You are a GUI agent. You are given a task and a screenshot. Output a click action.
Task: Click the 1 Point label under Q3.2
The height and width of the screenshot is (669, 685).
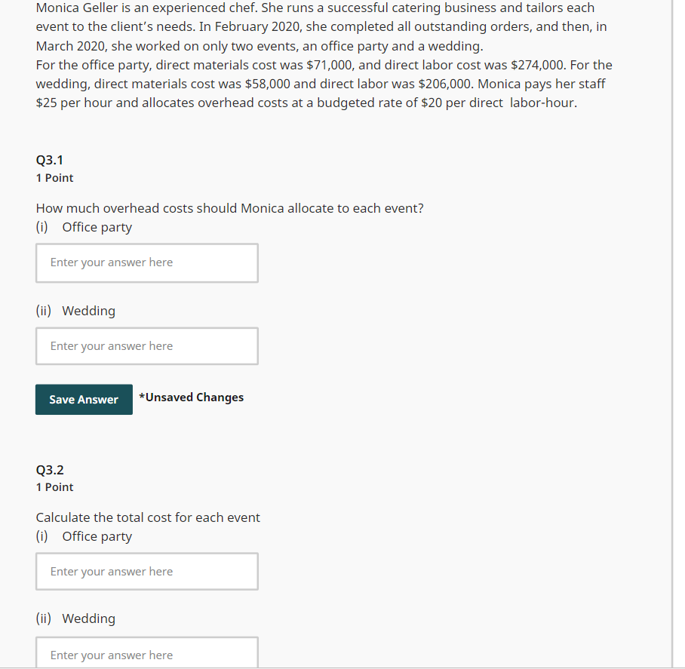tap(54, 487)
